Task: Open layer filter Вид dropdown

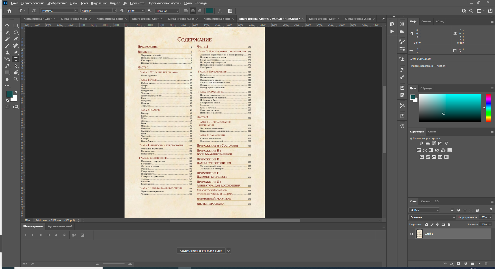Action: [424, 210]
